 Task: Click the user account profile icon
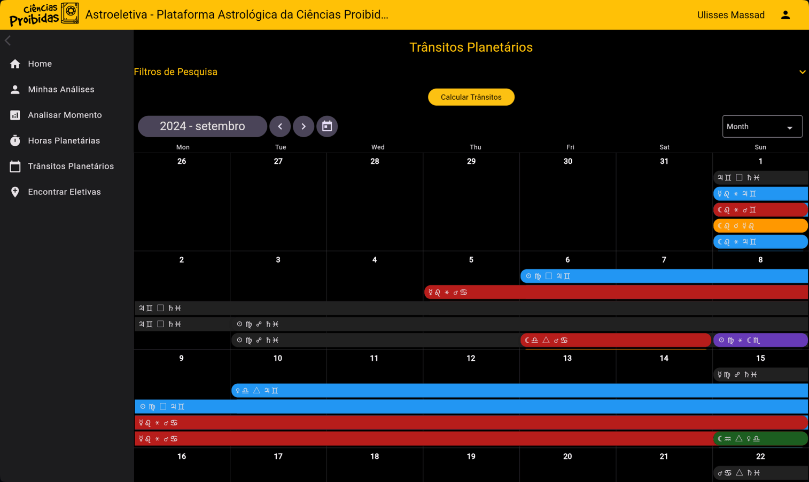coord(785,15)
